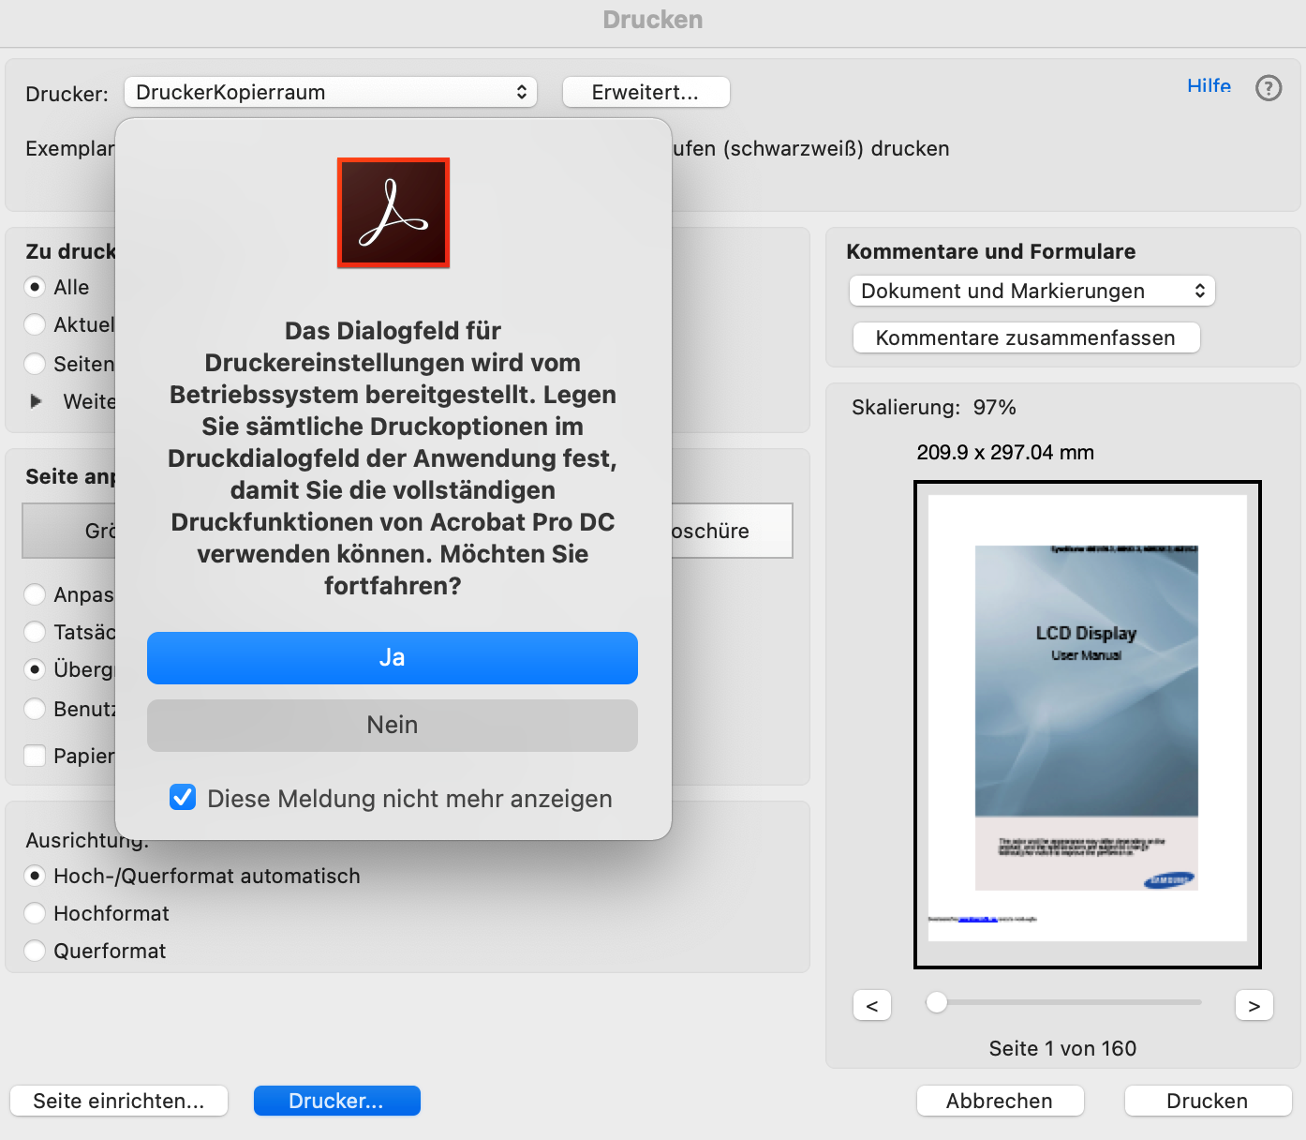The height and width of the screenshot is (1140, 1306).
Task: Confirm with the Ja button
Action: pyautogui.click(x=393, y=658)
